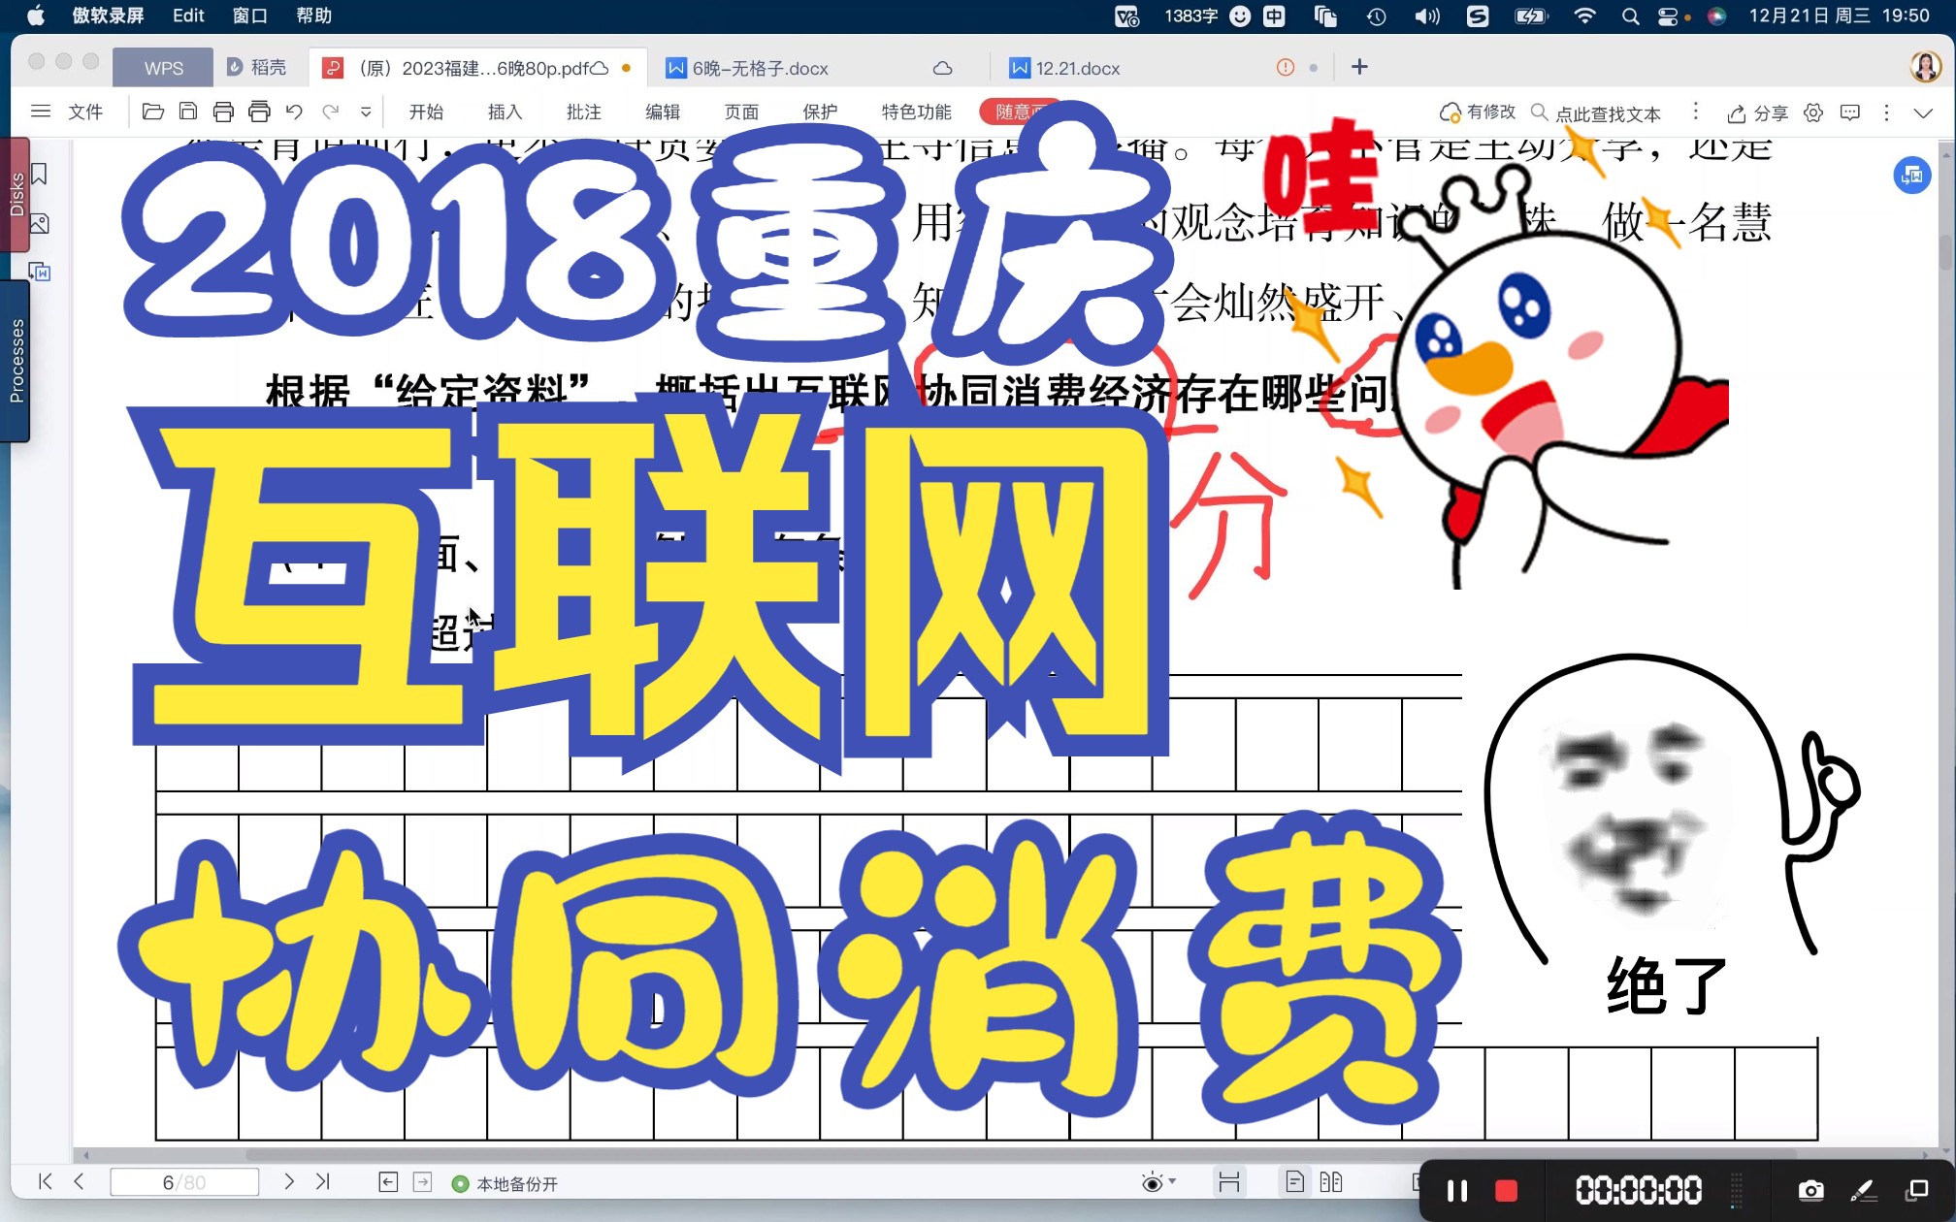
Task: Redo the last action
Action: click(x=330, y=112)
